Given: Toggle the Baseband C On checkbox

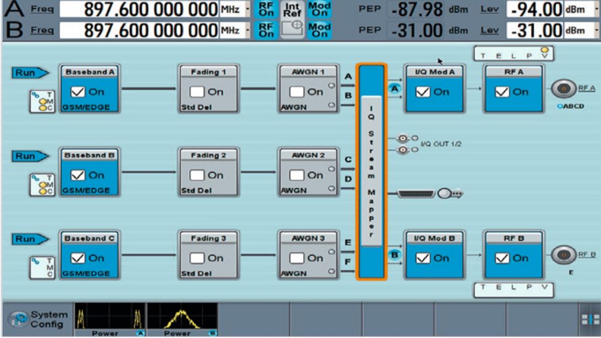Looking at the screenshot, I should [78, 258].
